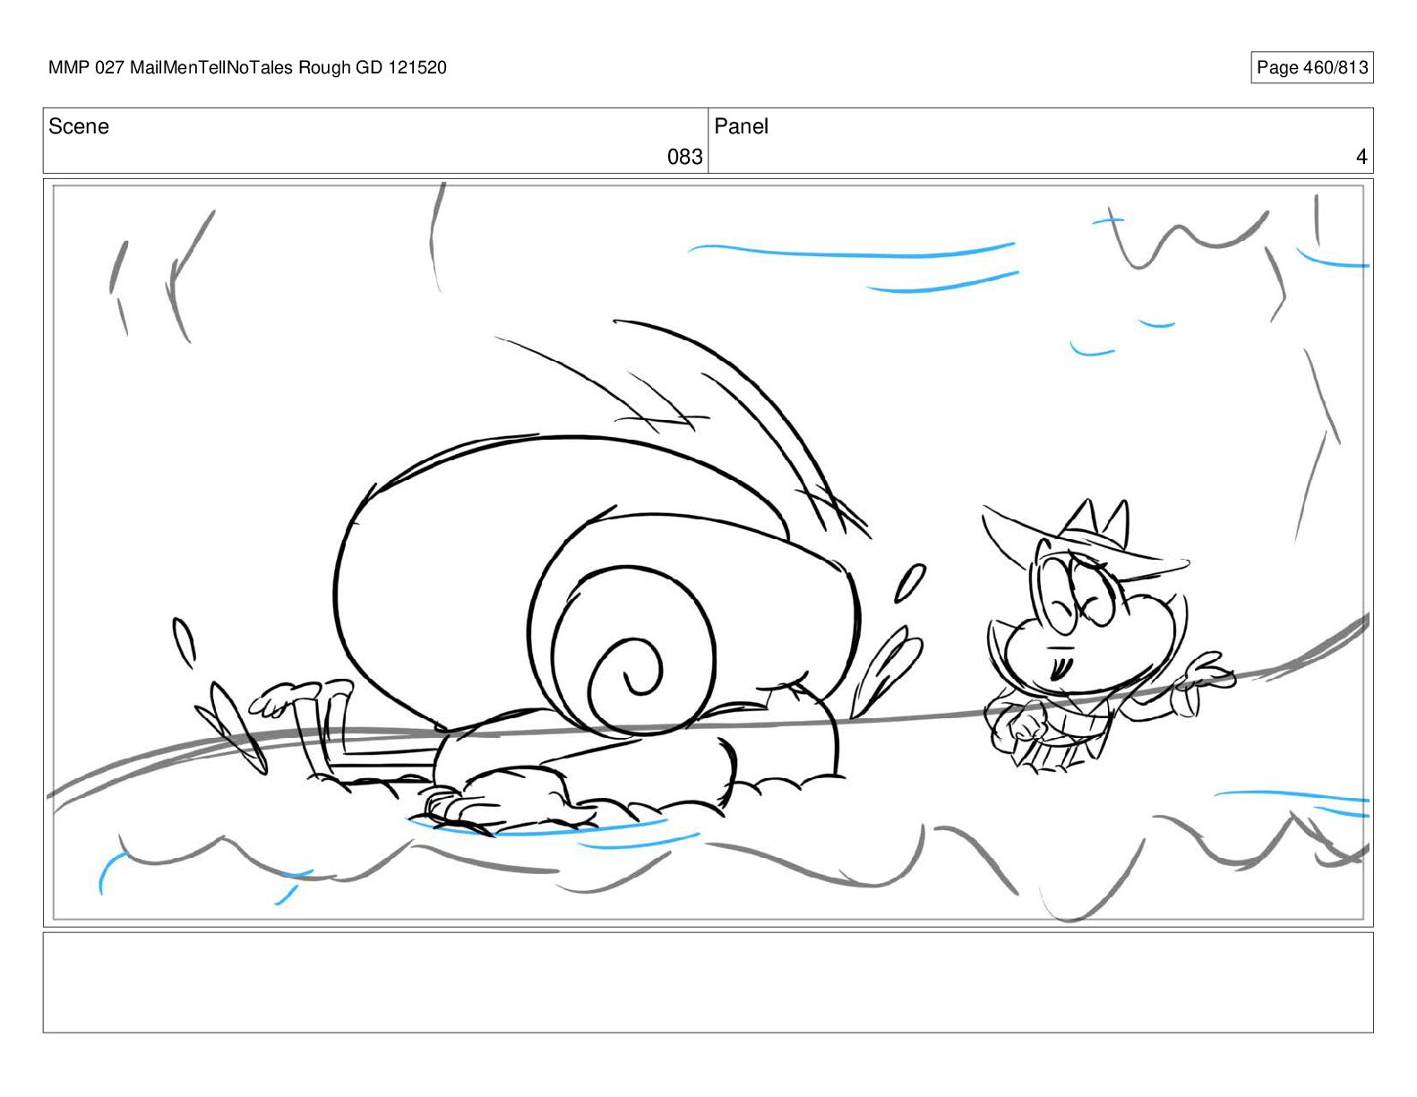This screenshot has width=1417, height=1097.
Task: Click the panel number 4
Action: point(1361,157)
